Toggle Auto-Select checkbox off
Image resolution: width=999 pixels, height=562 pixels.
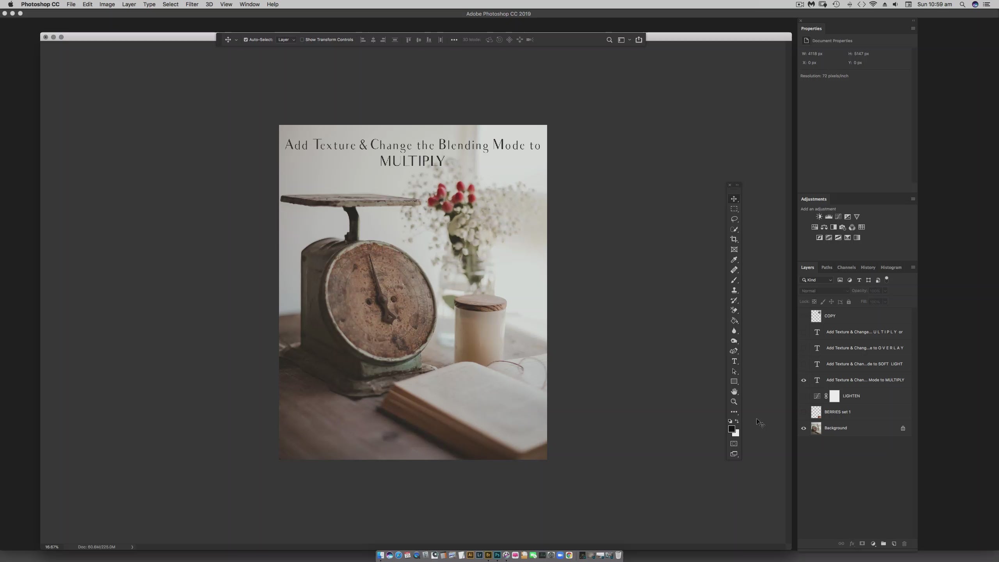pos(246,40)
